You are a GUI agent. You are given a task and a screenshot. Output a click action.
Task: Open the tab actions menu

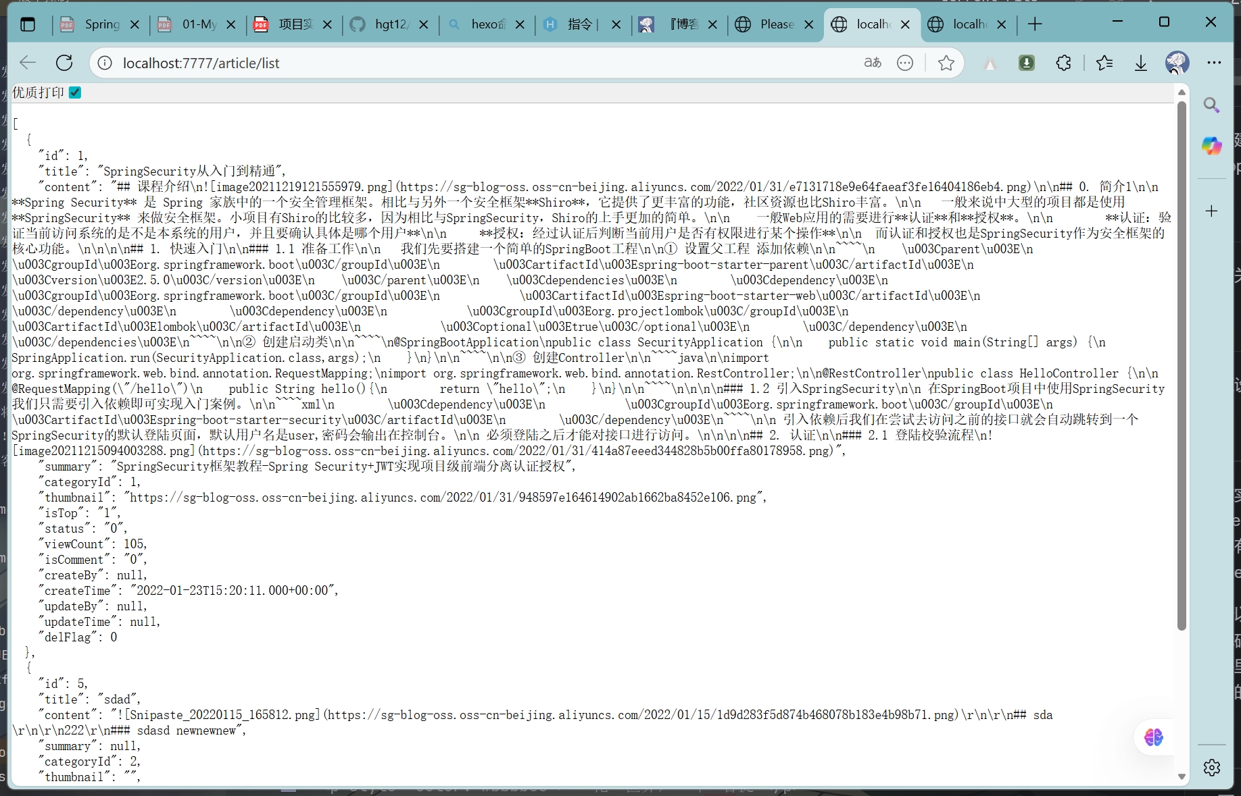tap(28, 25)
